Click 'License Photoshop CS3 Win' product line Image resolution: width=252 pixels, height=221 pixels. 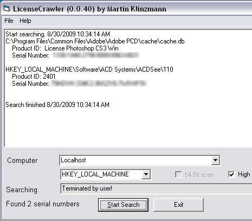(x=65, y=48)
